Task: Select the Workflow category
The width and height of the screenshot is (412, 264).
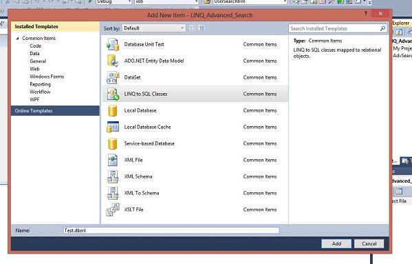Action: pyautogui.click(x=40, y=92)
